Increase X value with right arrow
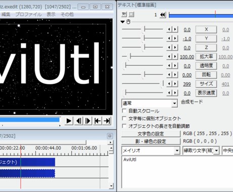Image resolution: width=233 pixels, height=192 pixels. 175,29
